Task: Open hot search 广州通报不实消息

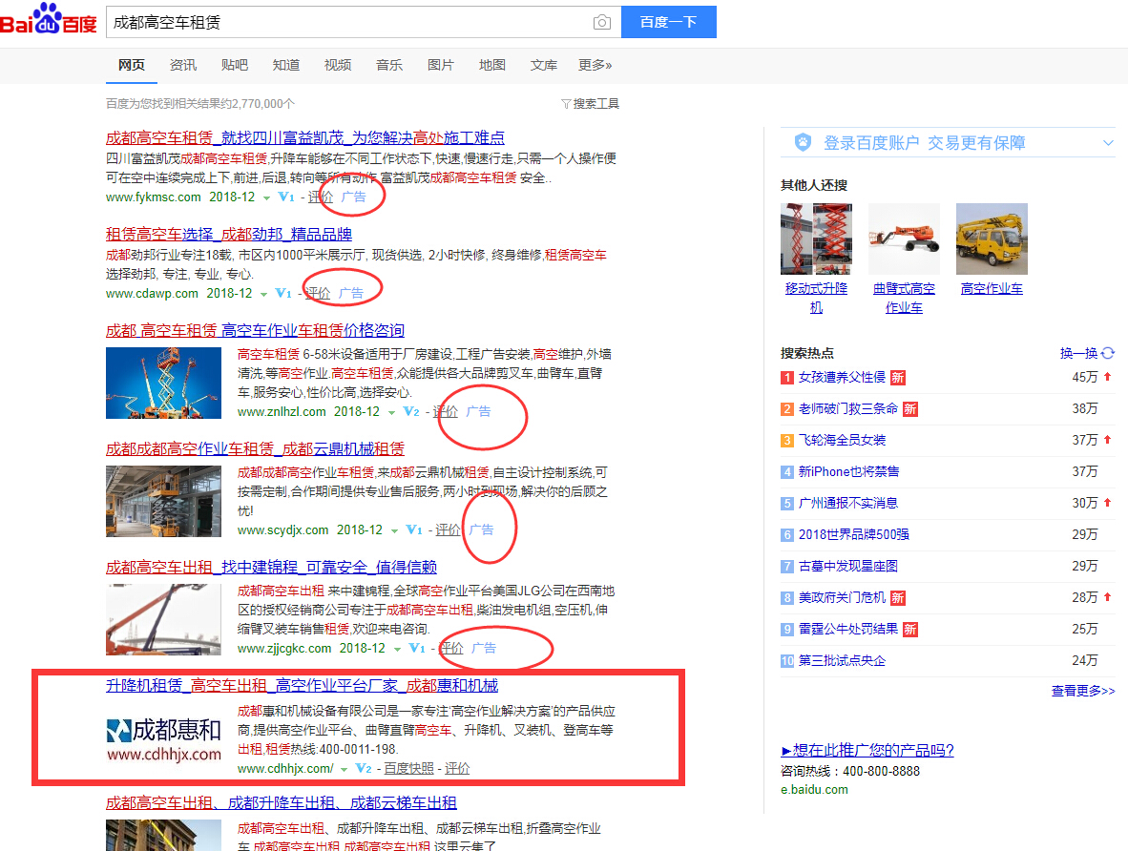Action: point(848,503)
